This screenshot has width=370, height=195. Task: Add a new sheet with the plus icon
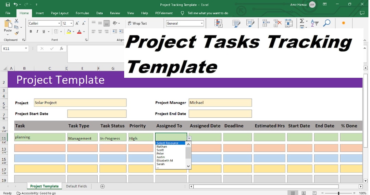(102, 186)
